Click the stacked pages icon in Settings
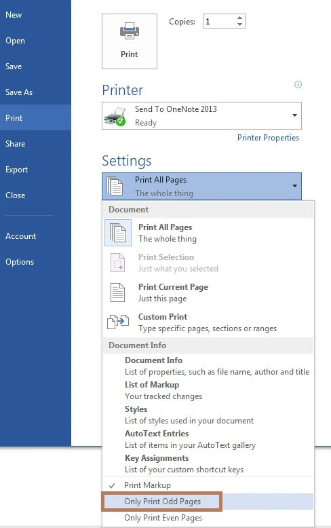 pyautogui.click(x=115, y=186)
